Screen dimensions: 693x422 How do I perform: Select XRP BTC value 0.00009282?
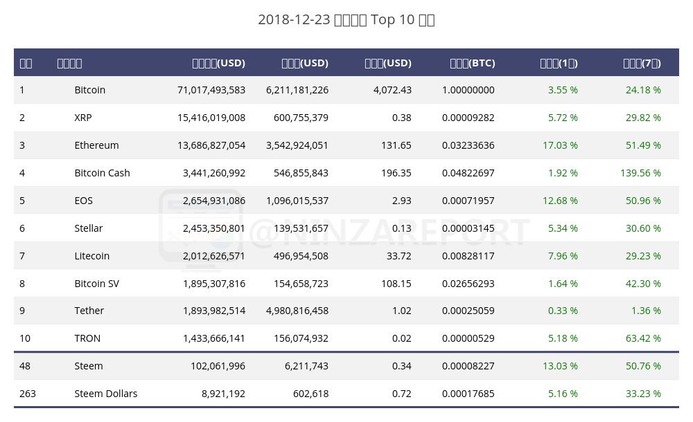468,118
